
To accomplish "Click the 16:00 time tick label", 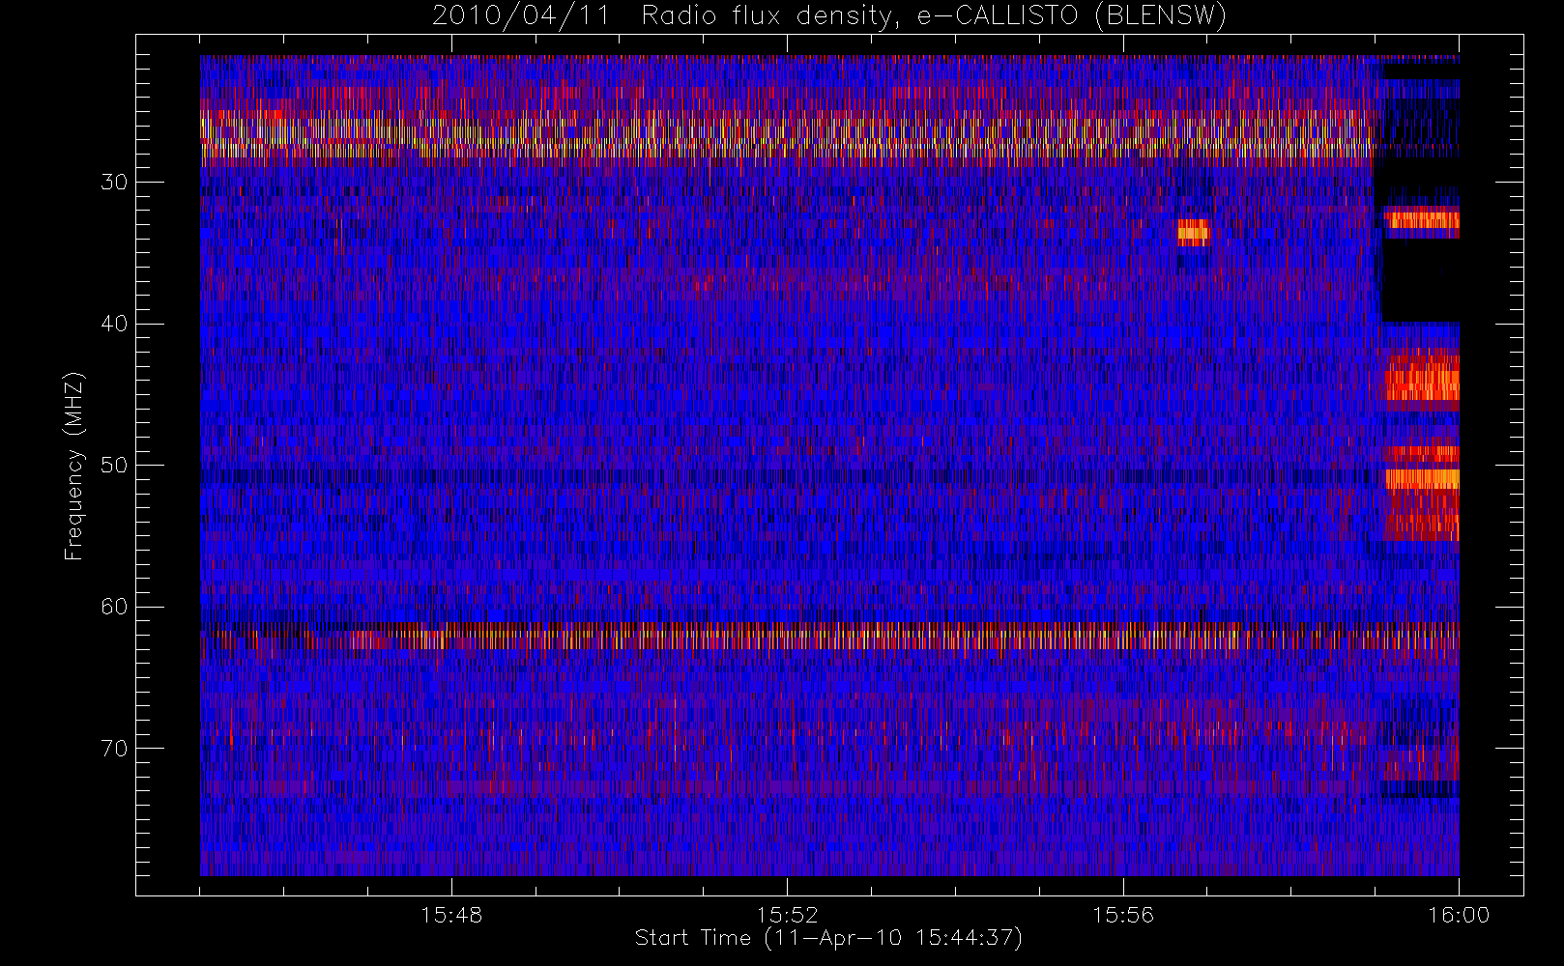I will click(x=1459, y=915).
